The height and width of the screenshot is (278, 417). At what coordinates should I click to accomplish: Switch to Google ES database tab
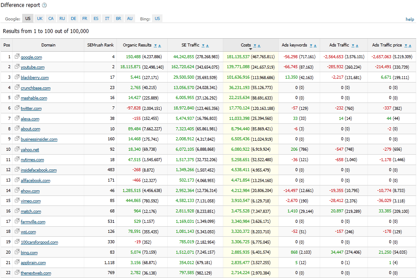tap(96, 18)
